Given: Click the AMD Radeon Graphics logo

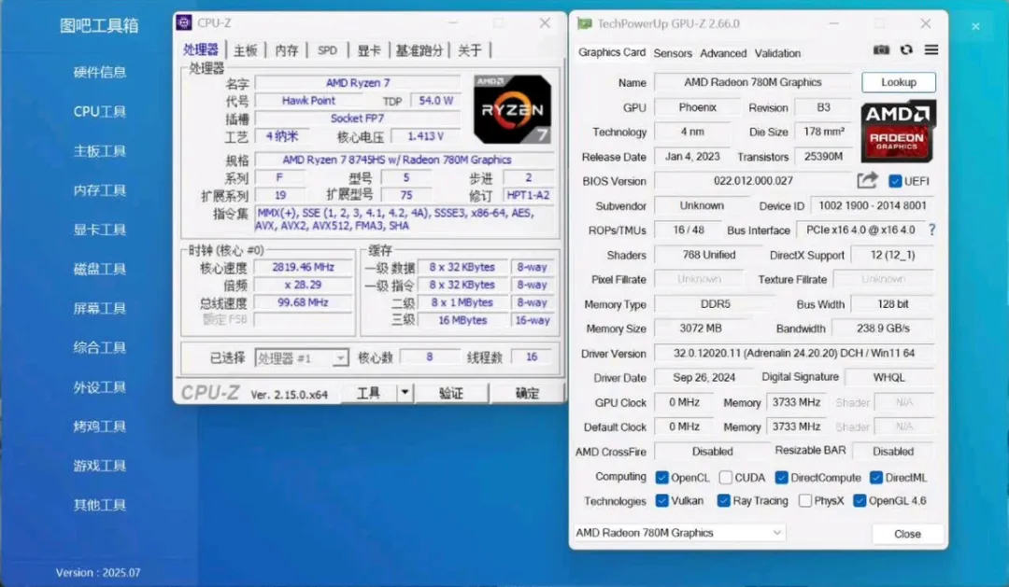Looking at the screenshot, I should [898, 132].
